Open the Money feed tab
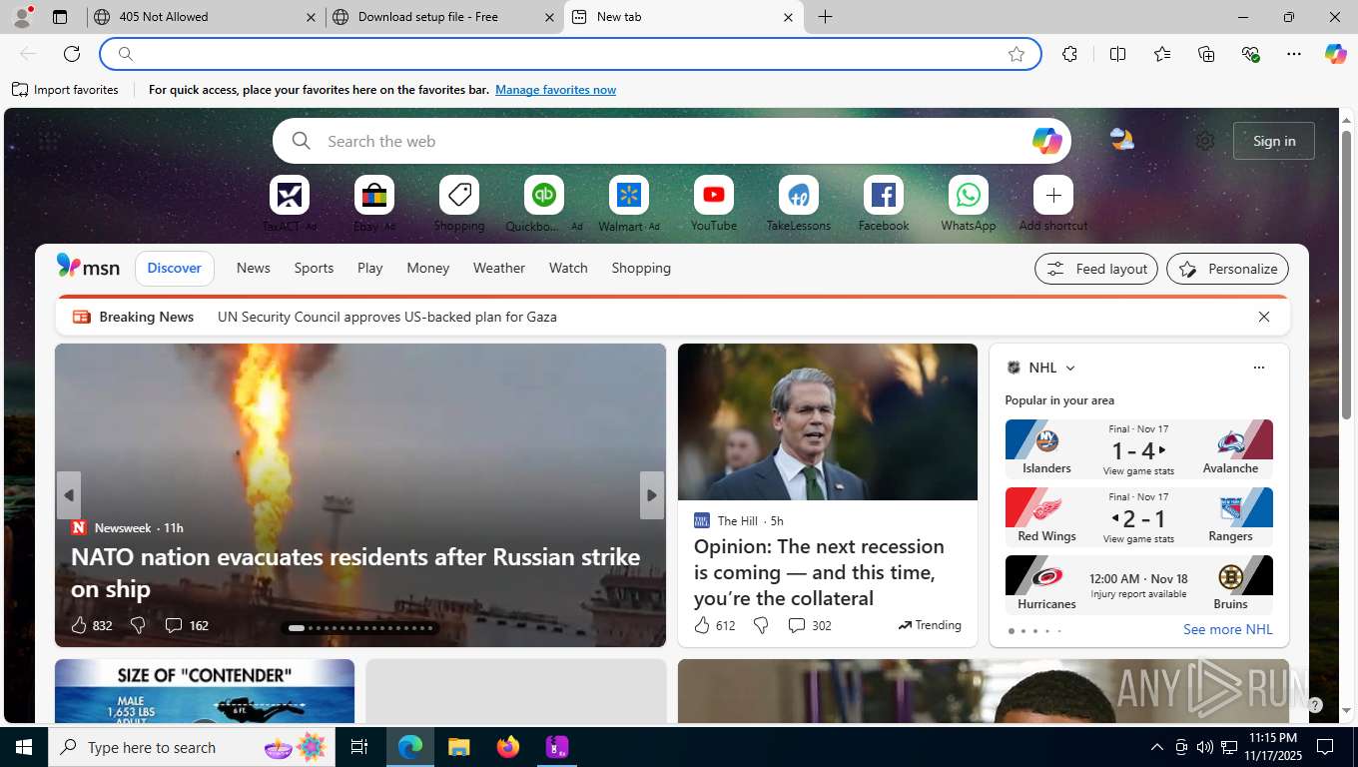 [x=428, y=268]
